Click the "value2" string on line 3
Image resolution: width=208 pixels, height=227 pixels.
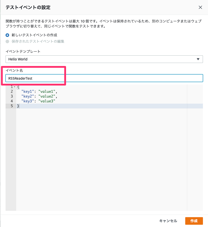48,96
